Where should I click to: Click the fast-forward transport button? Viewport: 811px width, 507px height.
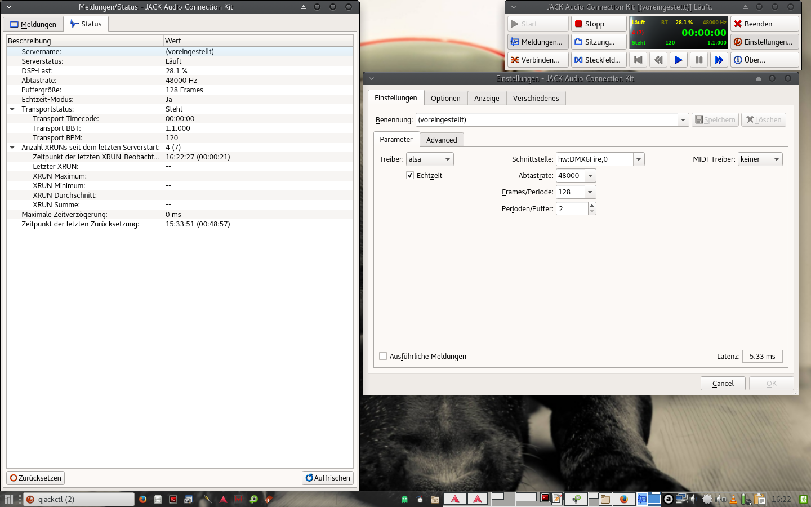point(719,60)
